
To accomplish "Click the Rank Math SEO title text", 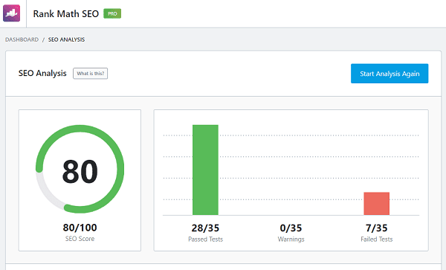I will coord(65,13).
